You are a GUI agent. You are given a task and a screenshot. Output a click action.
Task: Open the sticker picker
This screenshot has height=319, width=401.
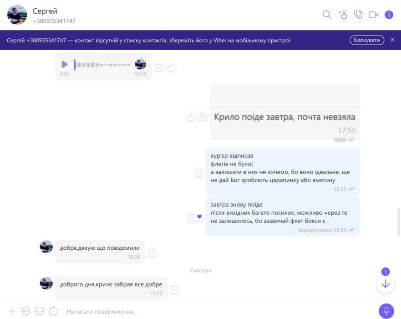(40, 311)
